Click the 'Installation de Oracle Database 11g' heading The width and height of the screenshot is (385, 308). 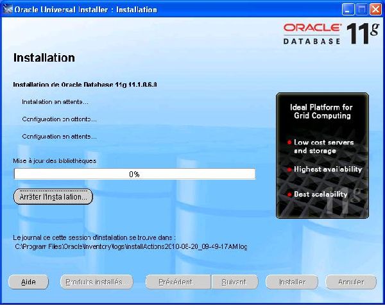pos(85,85)
